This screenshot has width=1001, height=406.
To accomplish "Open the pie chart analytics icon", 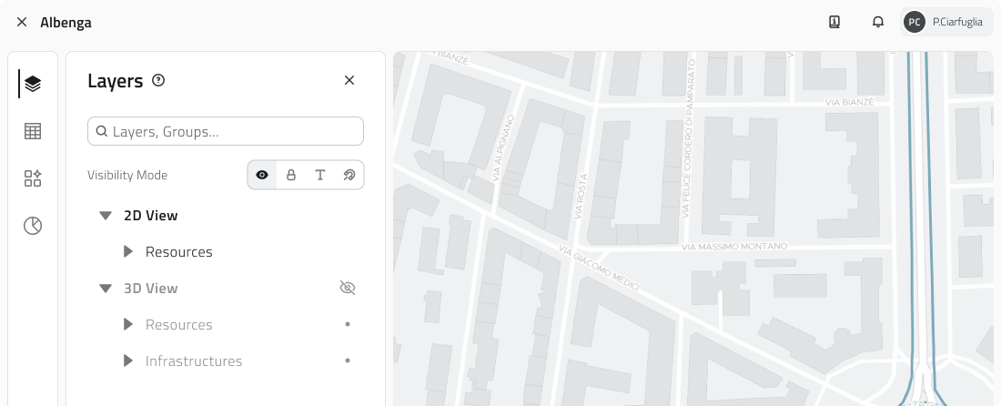I will coord(33,226).
